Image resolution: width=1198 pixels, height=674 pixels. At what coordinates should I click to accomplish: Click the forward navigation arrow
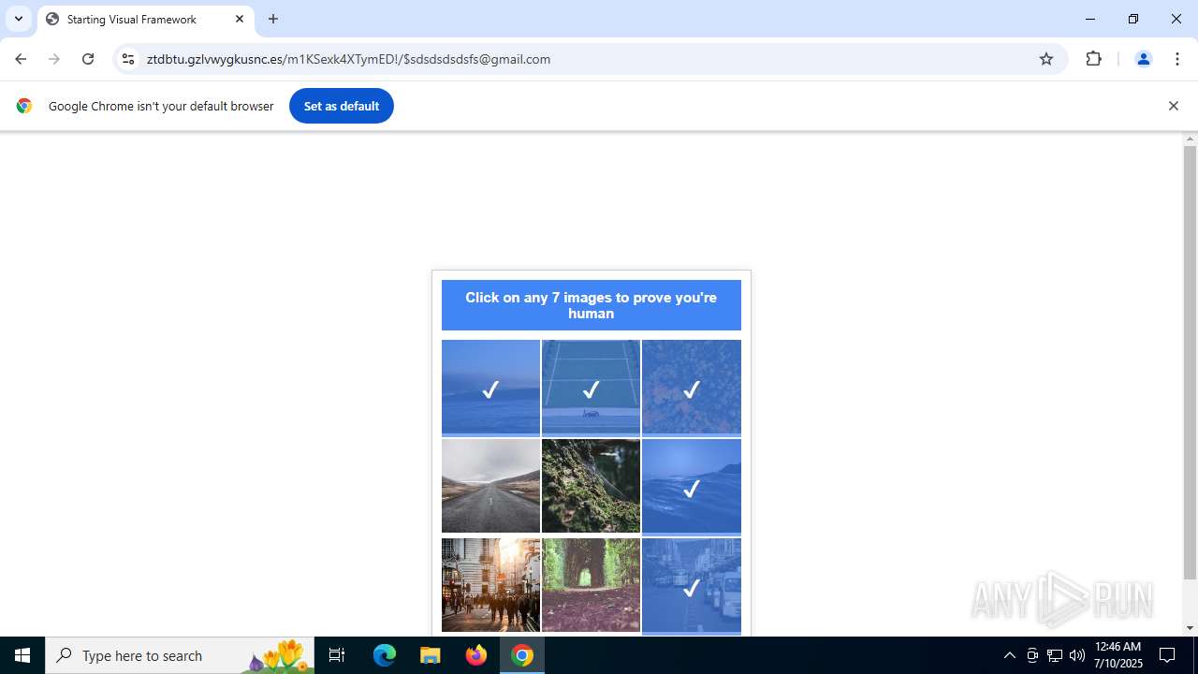54,59
